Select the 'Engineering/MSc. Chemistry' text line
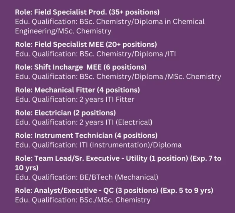Image resolution: width=235 pixels, height=213 pixels. tap(63, 31)
